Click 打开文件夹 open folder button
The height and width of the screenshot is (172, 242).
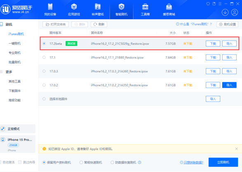coord(56,24)
